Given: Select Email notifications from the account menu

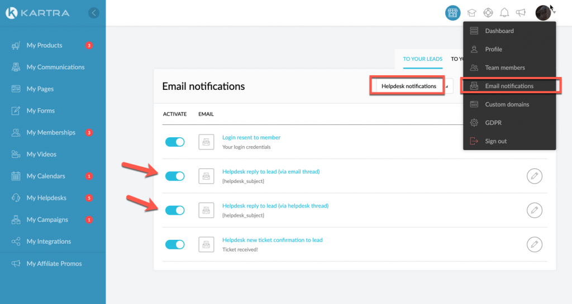Looking at the screenshot, I should (x=509, y=86).
